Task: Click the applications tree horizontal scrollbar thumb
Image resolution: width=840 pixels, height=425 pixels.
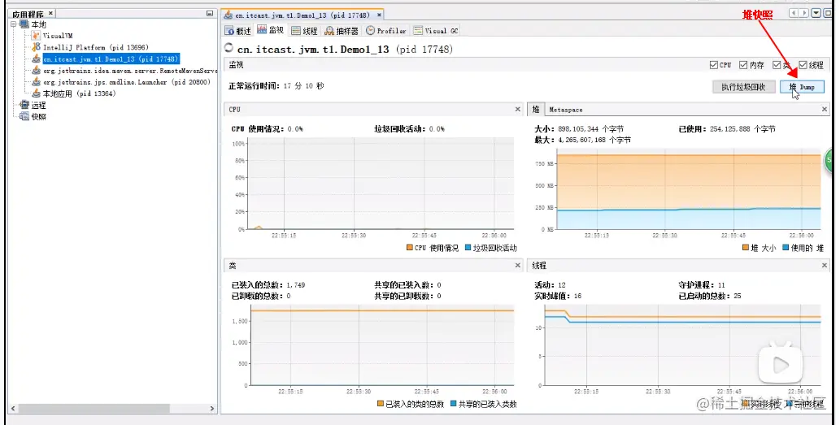Action: [x=94, y=409]
